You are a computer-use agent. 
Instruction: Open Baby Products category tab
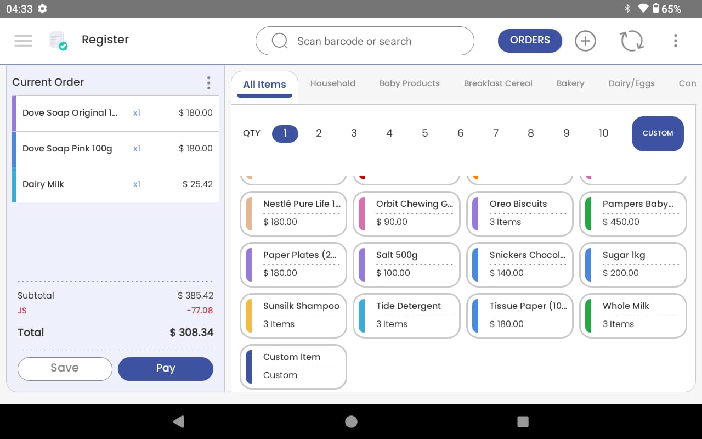coord(410,83)
